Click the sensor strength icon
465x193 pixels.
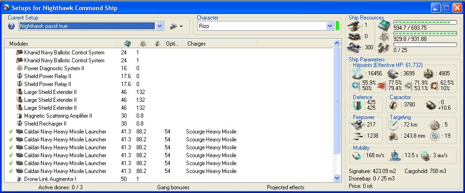(x=434, y=136)
